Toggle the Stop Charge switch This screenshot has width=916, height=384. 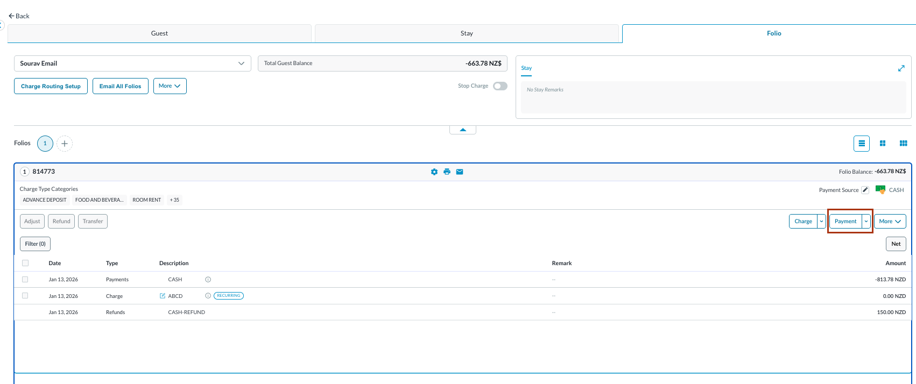click(x=500, y=86)
